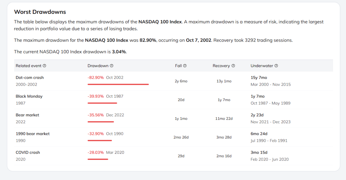The image size is (346, 180).
Task: Click the Worst Drawdowns heading
Action: 40,12
